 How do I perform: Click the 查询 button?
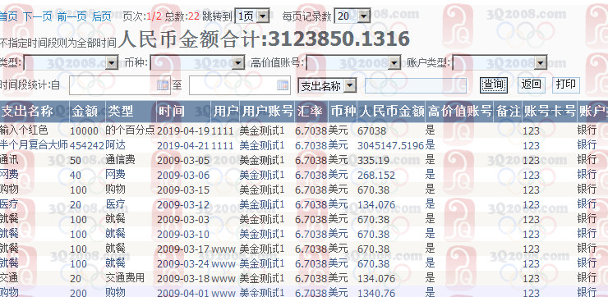[494, 85]
